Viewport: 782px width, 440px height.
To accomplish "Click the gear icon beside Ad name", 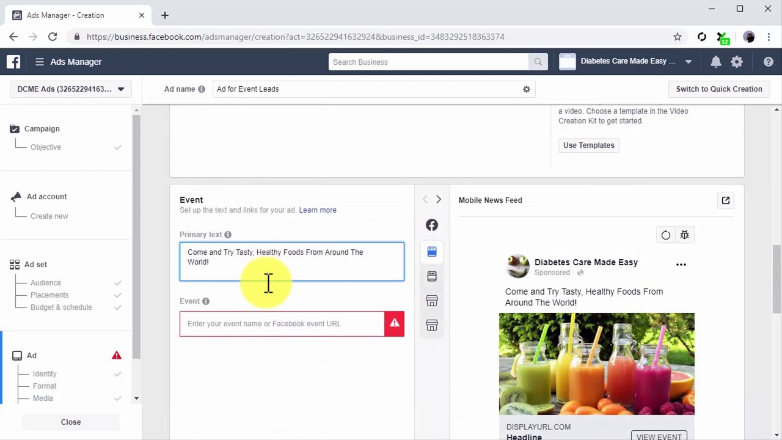I will tap(527, 89).
